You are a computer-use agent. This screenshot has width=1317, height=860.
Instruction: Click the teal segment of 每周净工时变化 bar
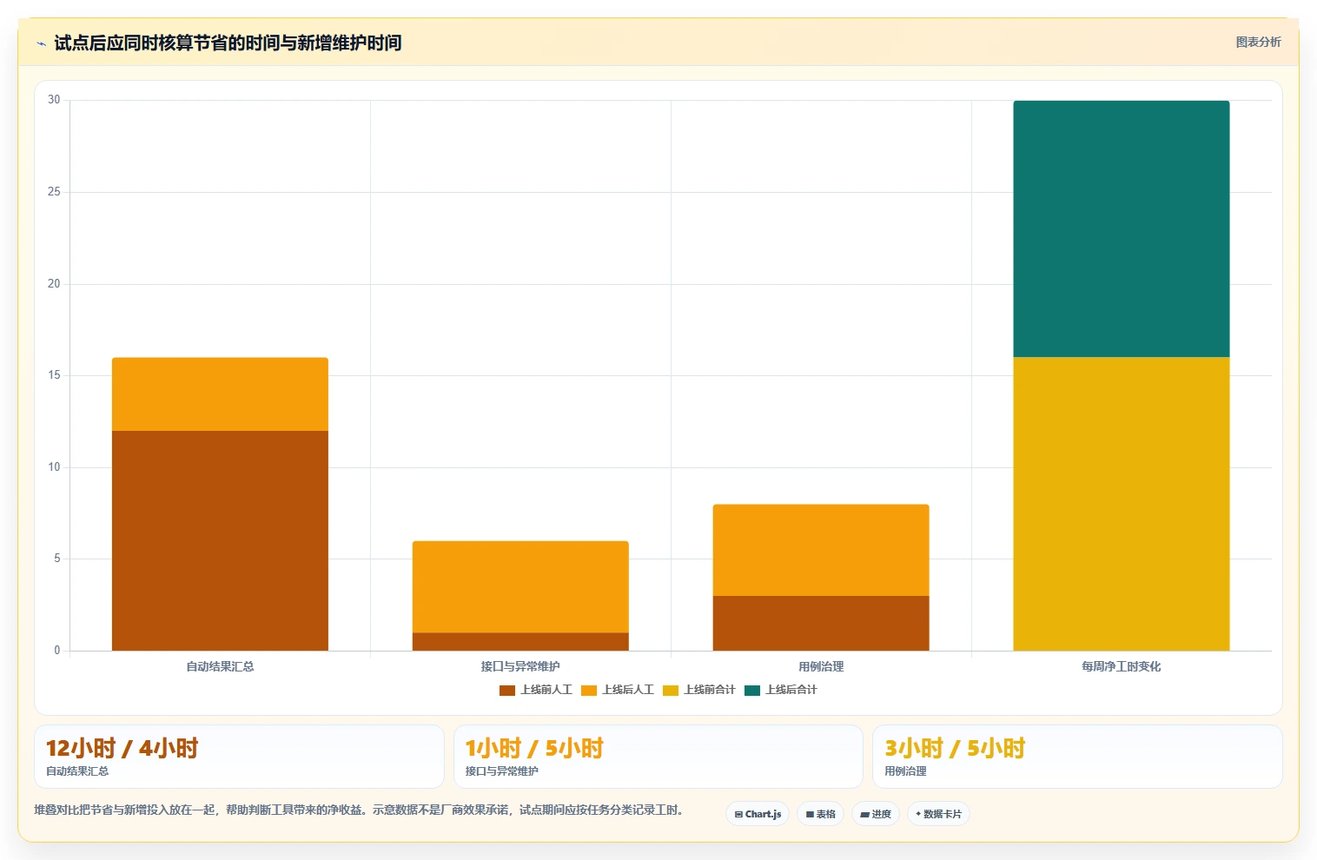tap(1122, 229)
